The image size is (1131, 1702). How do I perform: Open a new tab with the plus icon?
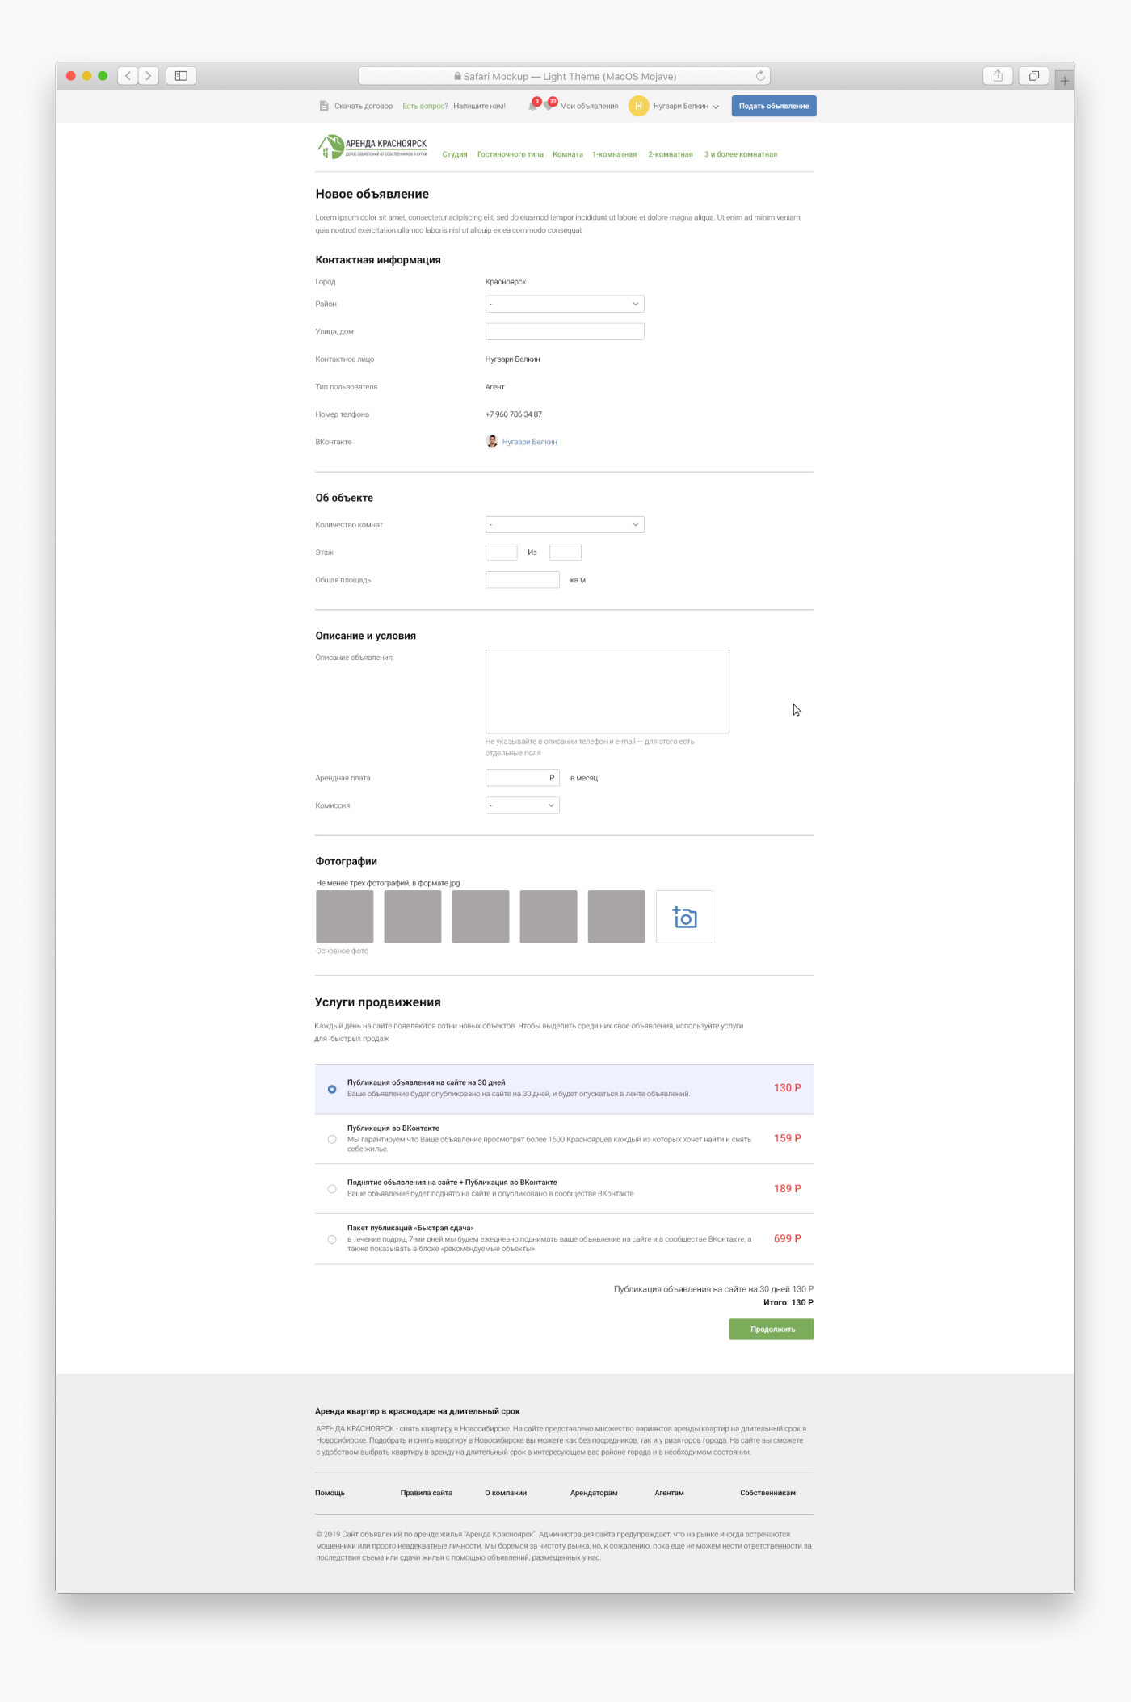(x=1065, y=80)
